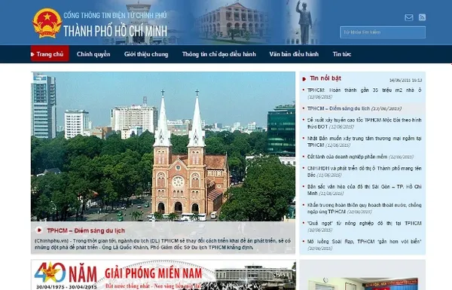Open the Notre-Dame cathedral featured image
The image size is (452, 290).
[163, 146]
